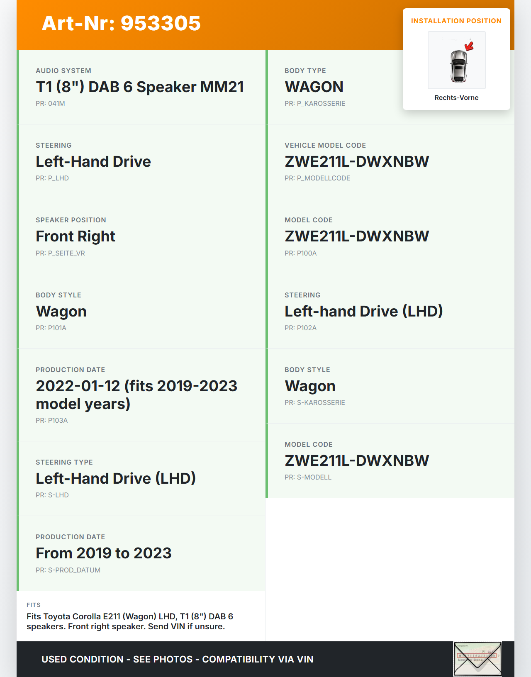Screen dimensions: 531x677
Task: Select the Left-Hand Drive (LHD) steering type value
Action: click(x=116, y=479)
